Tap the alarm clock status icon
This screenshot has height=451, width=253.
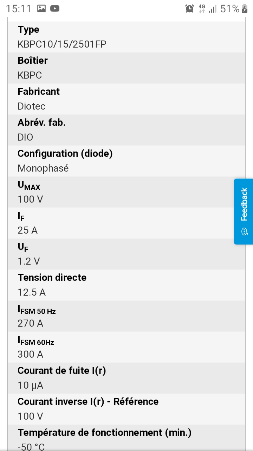189,9
